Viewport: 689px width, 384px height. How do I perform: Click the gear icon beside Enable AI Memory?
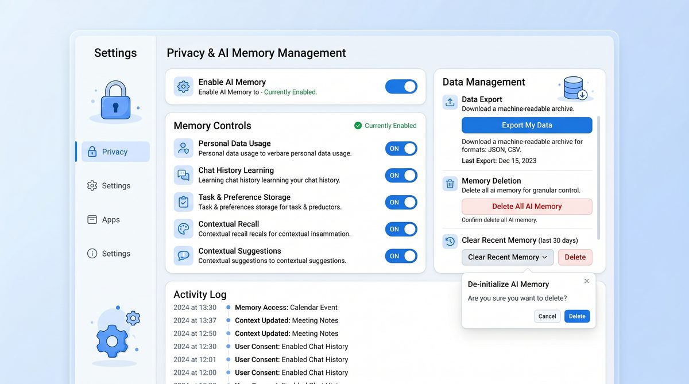click(184, 87)
